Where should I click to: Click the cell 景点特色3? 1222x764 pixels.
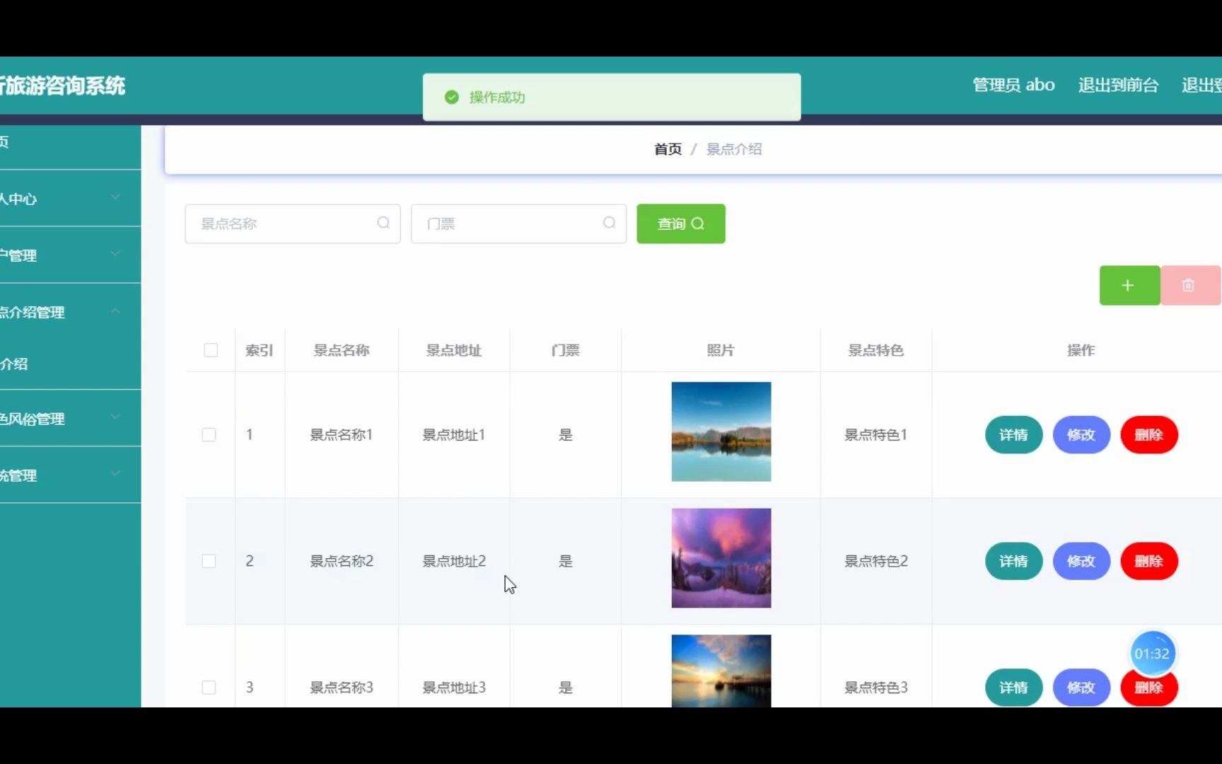point(876,687)
